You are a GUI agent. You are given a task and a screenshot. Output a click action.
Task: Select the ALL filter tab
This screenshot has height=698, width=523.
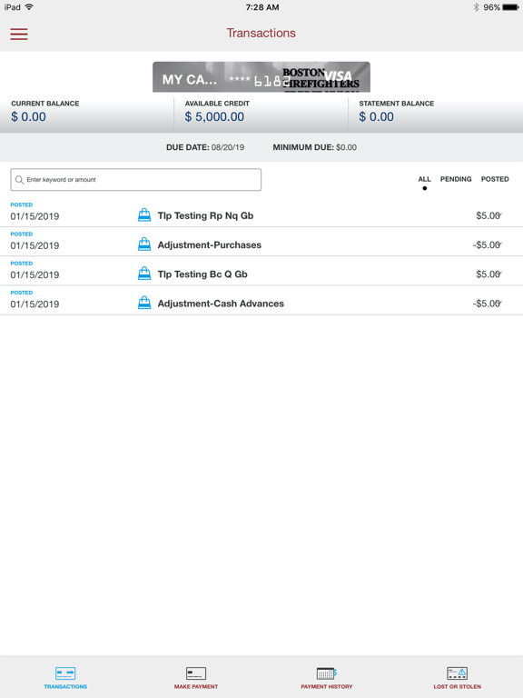(x=424, y=179)
